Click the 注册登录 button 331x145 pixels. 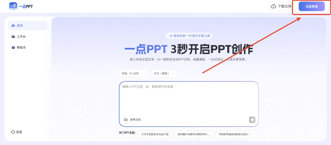coord(312,6)
